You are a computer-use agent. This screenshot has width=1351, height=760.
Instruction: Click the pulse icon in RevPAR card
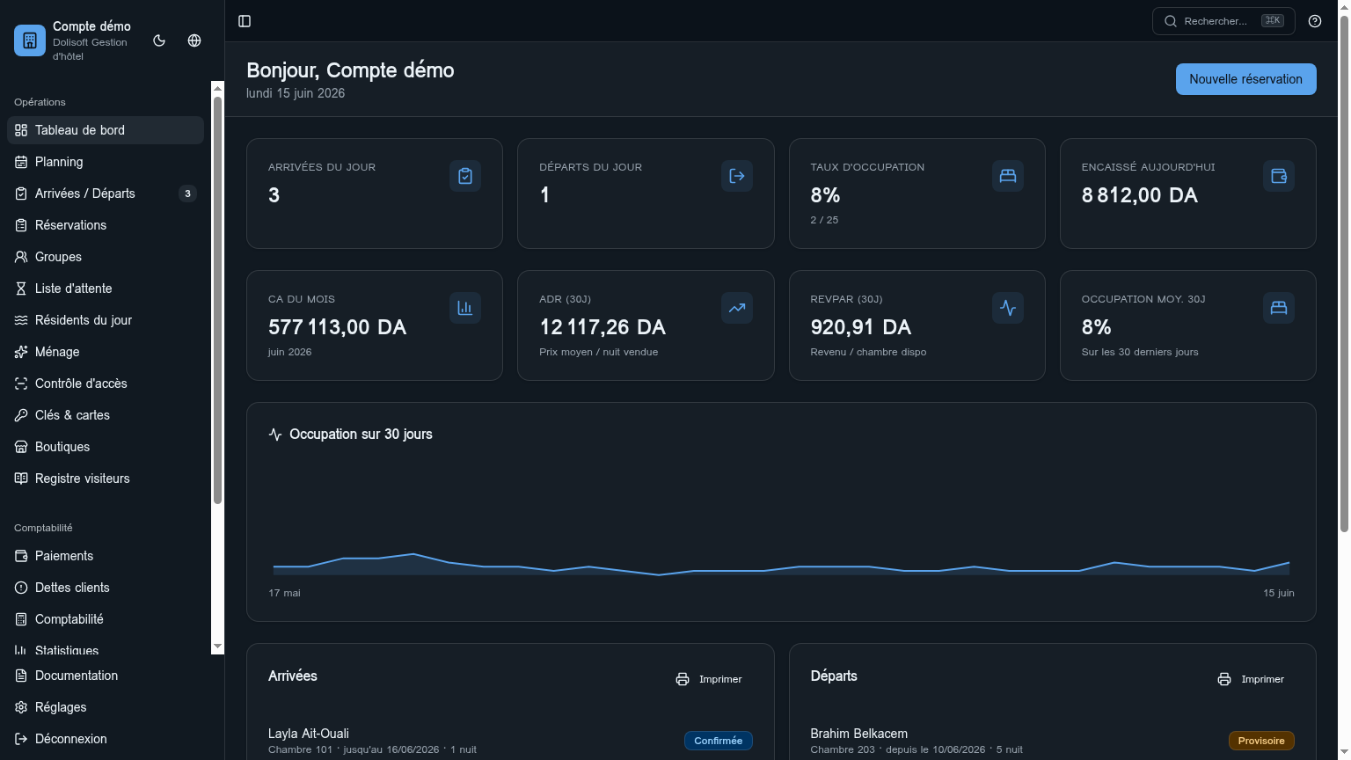click(1008, 308)
